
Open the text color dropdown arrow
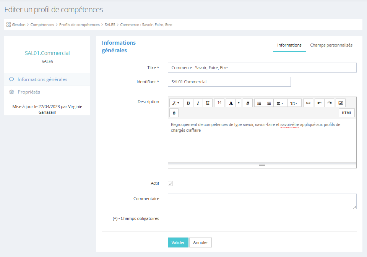click(x=239, y=103)
